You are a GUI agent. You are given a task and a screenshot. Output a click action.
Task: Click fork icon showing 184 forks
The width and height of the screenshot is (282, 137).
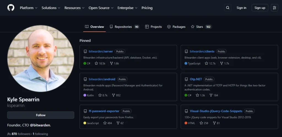211,95
